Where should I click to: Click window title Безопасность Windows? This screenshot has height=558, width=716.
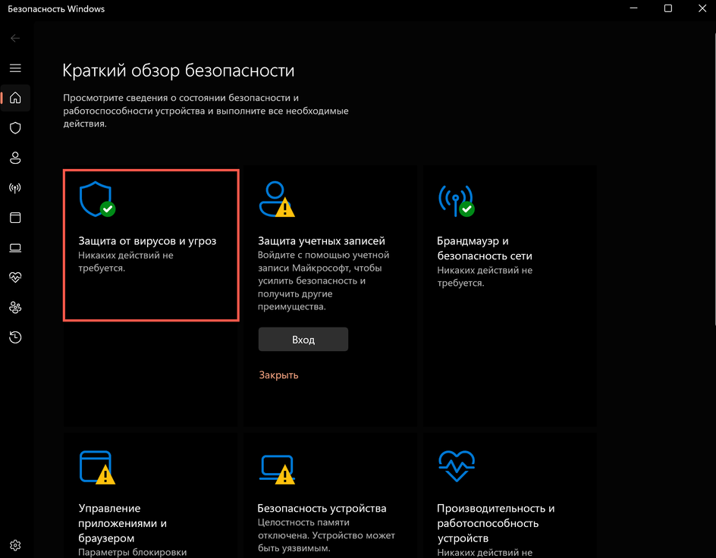(56, 8)
